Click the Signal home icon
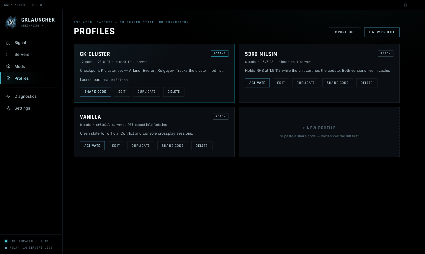This screenshot has height=254, width=425. tap(9, 43)
